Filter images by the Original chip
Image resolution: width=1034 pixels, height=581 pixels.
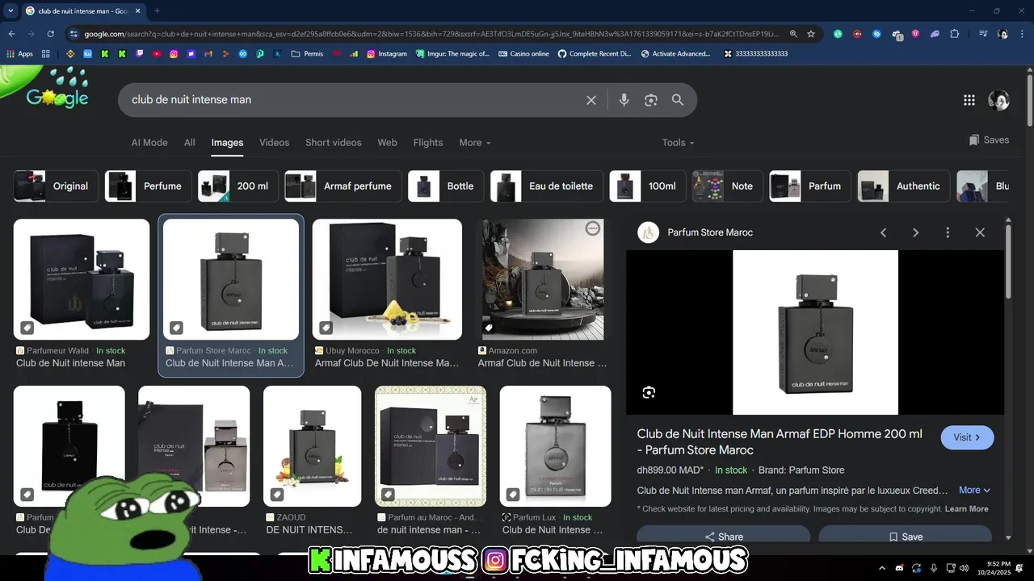pyautogui.click(x=57, y=186)
